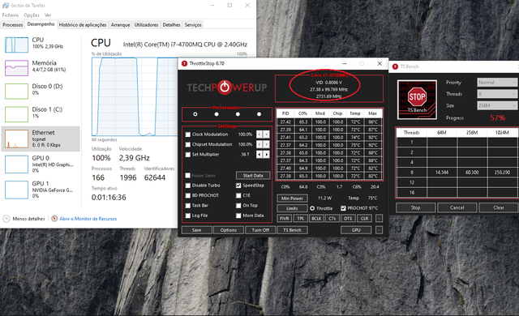Increase Clock Modulation with right arrow
The width and height of the screenshot is (519, 316).
[x=266, y=135]
